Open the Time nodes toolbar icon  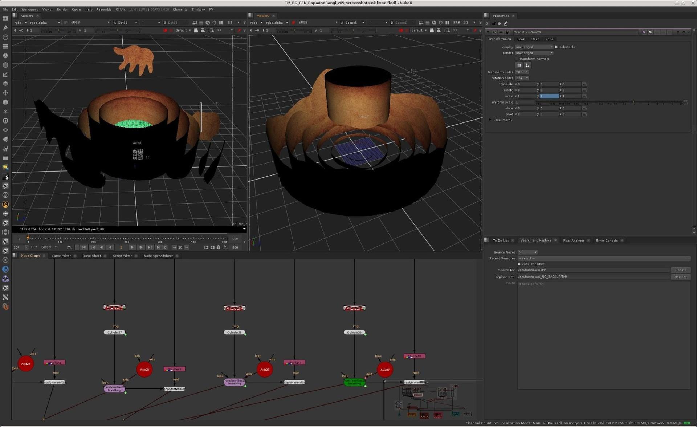click(5, 37)
